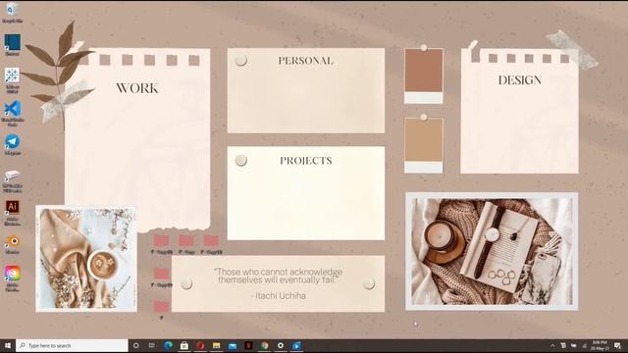Launch Google Chrome from the taskbar
The image size is (628, 353).
(264, 345)
